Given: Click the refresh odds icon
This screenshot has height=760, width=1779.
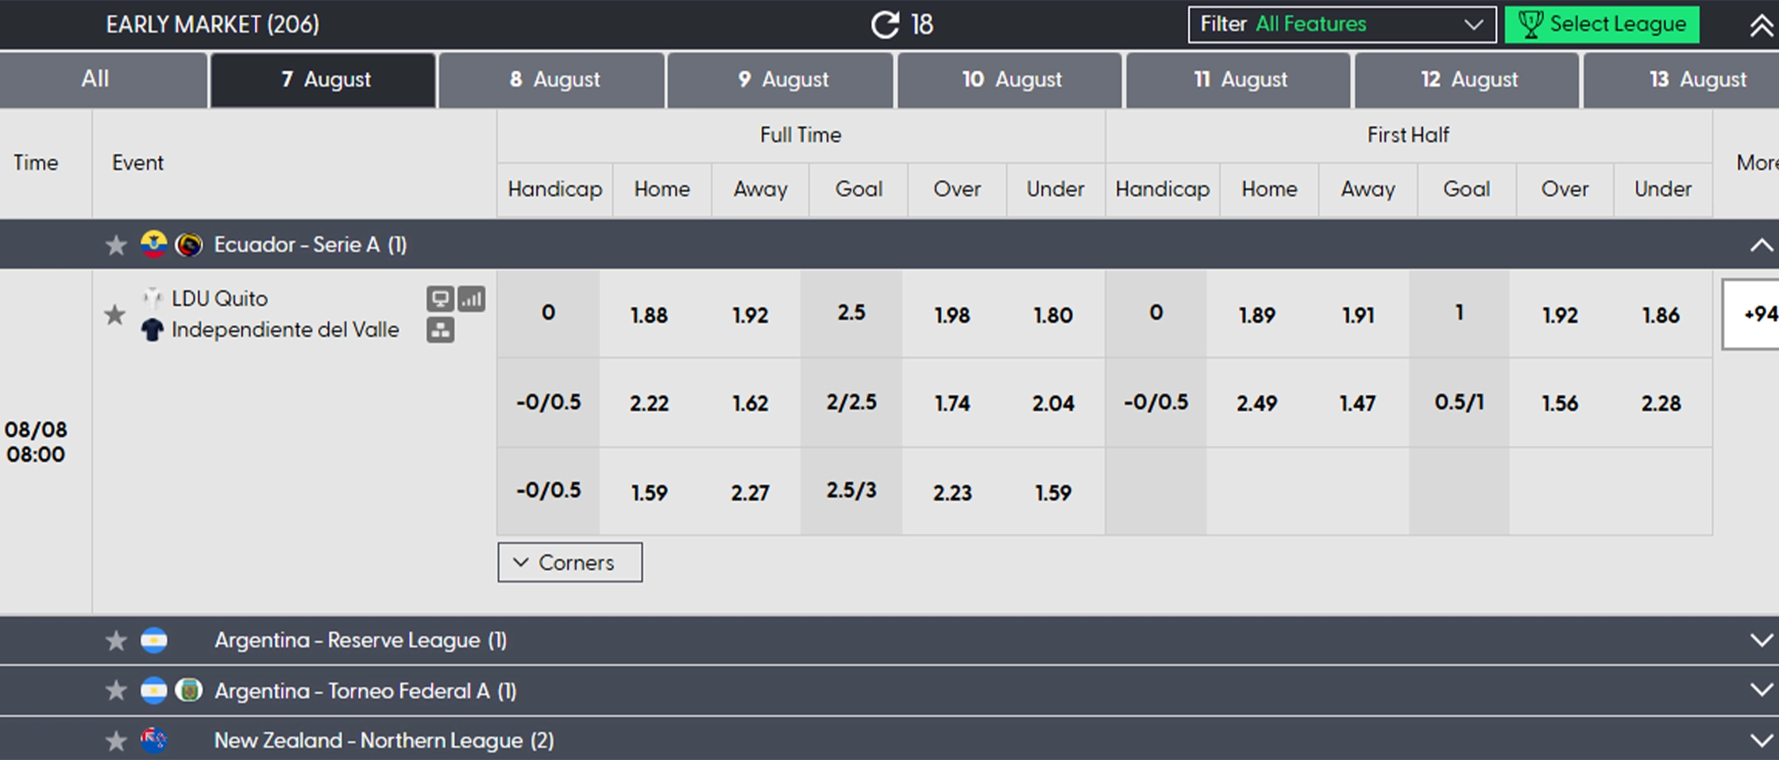Looking at the screenshot, I should pos(885,25).
